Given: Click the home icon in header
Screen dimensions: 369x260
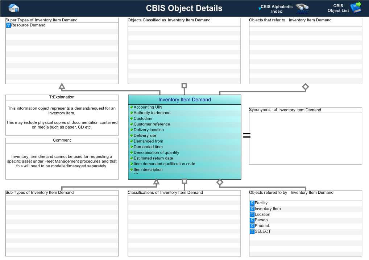Looking at the screenshot, I should point(14,8).
